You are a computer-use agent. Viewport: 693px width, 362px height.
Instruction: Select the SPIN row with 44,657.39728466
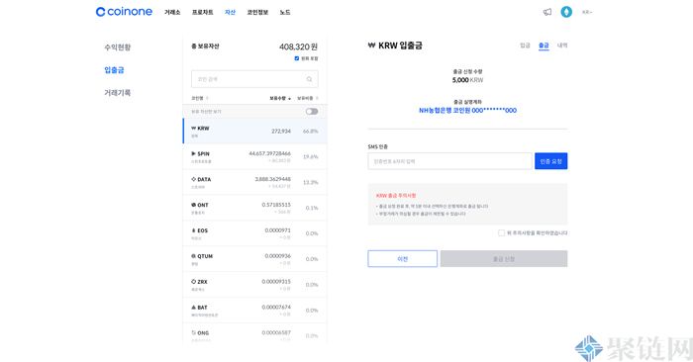(x=255, y=156)
